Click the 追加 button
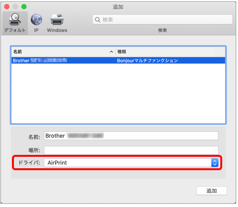Screen dimensions: 238x207 click(x=212, y=191)
